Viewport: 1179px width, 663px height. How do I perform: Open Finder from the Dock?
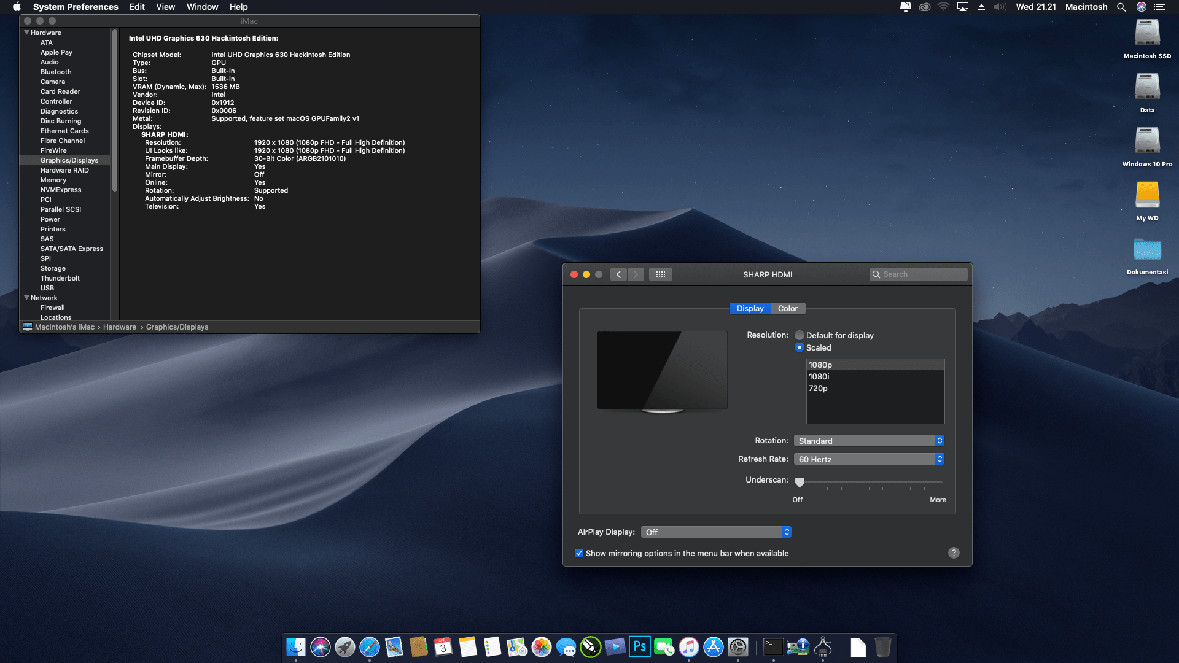296,647
